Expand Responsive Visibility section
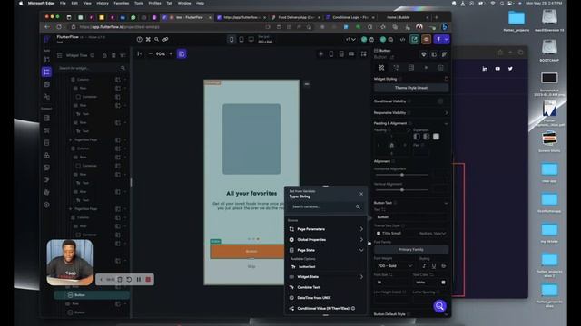The image size is (581, 326). (x=446, y=112)
